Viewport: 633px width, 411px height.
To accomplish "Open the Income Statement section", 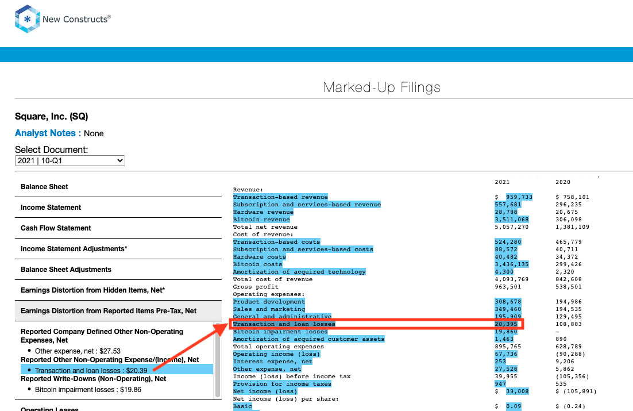I will coord(118,208).
